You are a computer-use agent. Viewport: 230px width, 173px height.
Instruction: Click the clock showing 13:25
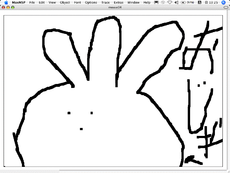[211, 3]
